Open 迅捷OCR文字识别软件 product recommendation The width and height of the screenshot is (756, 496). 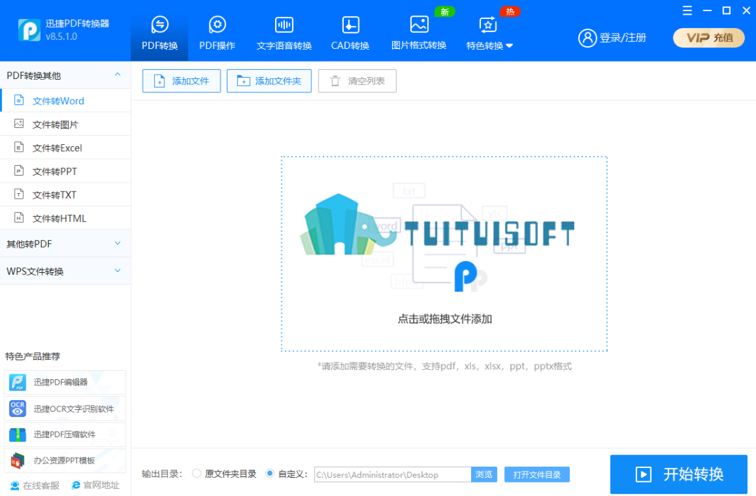pos(65,409)
